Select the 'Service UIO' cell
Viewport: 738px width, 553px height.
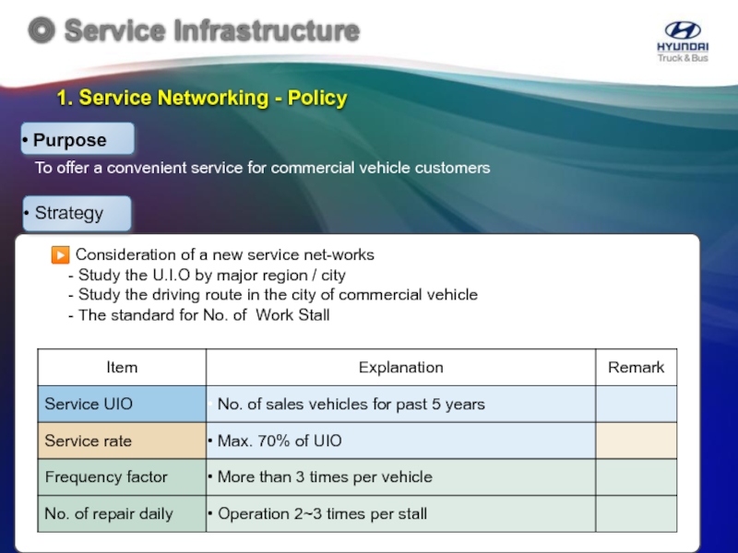(122, 404)
